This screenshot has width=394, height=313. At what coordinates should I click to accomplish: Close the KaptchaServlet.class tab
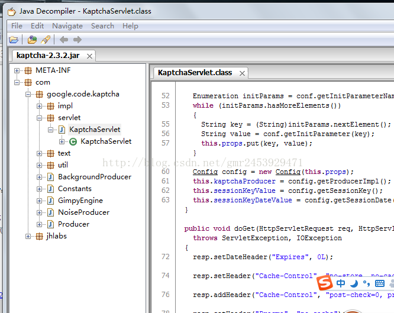click(x=242, y=73)
